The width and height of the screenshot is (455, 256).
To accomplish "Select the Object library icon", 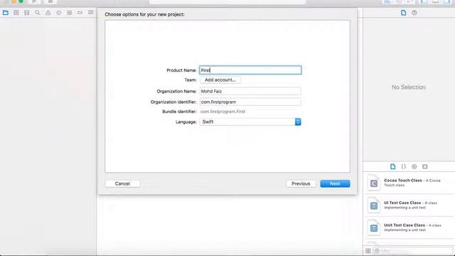I will click(414, 166).
